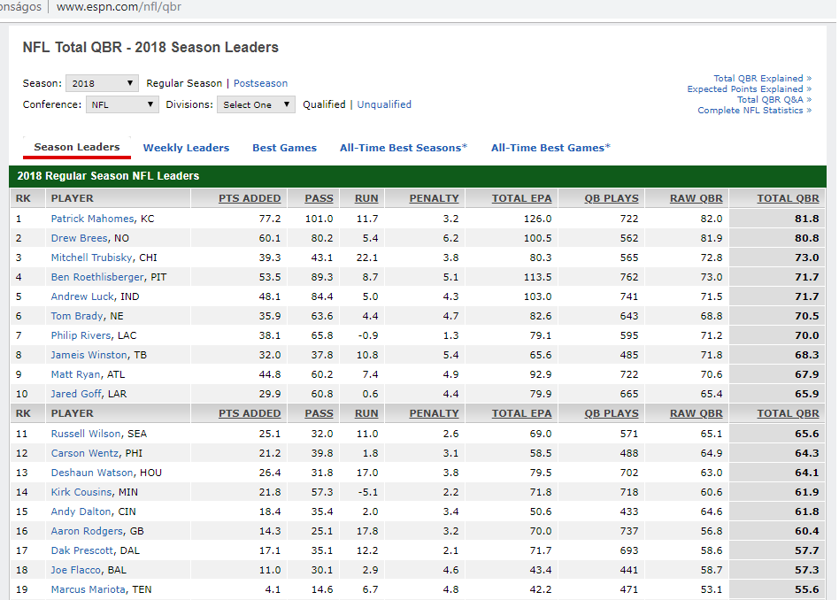Screen dimensions: 839x600
Task: Open Ben Roethlisberger player page
Action: (x=97, y=277)
